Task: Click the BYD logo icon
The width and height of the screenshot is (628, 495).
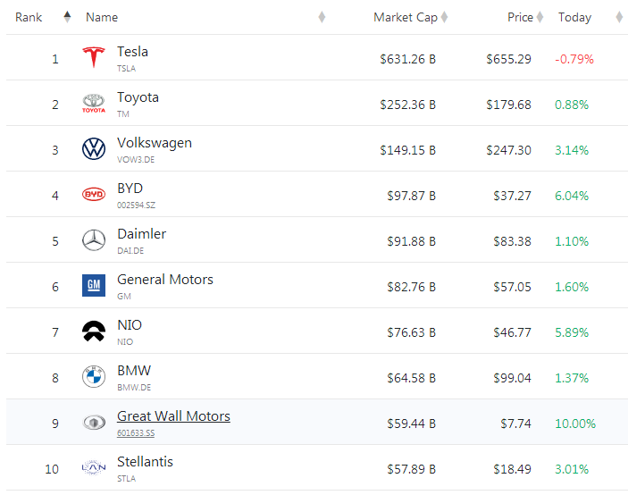Action: pyautogui.click(x=94, y=195)
